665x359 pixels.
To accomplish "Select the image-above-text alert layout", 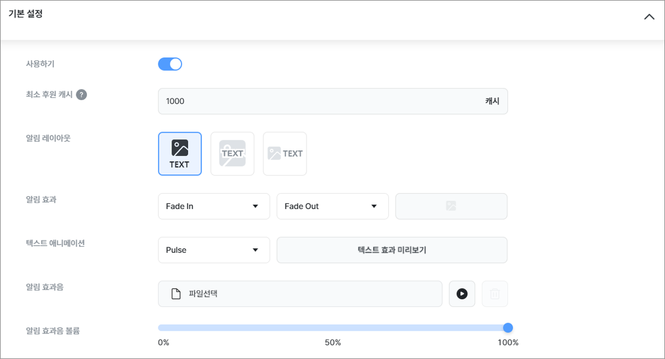I will [180, 154].
